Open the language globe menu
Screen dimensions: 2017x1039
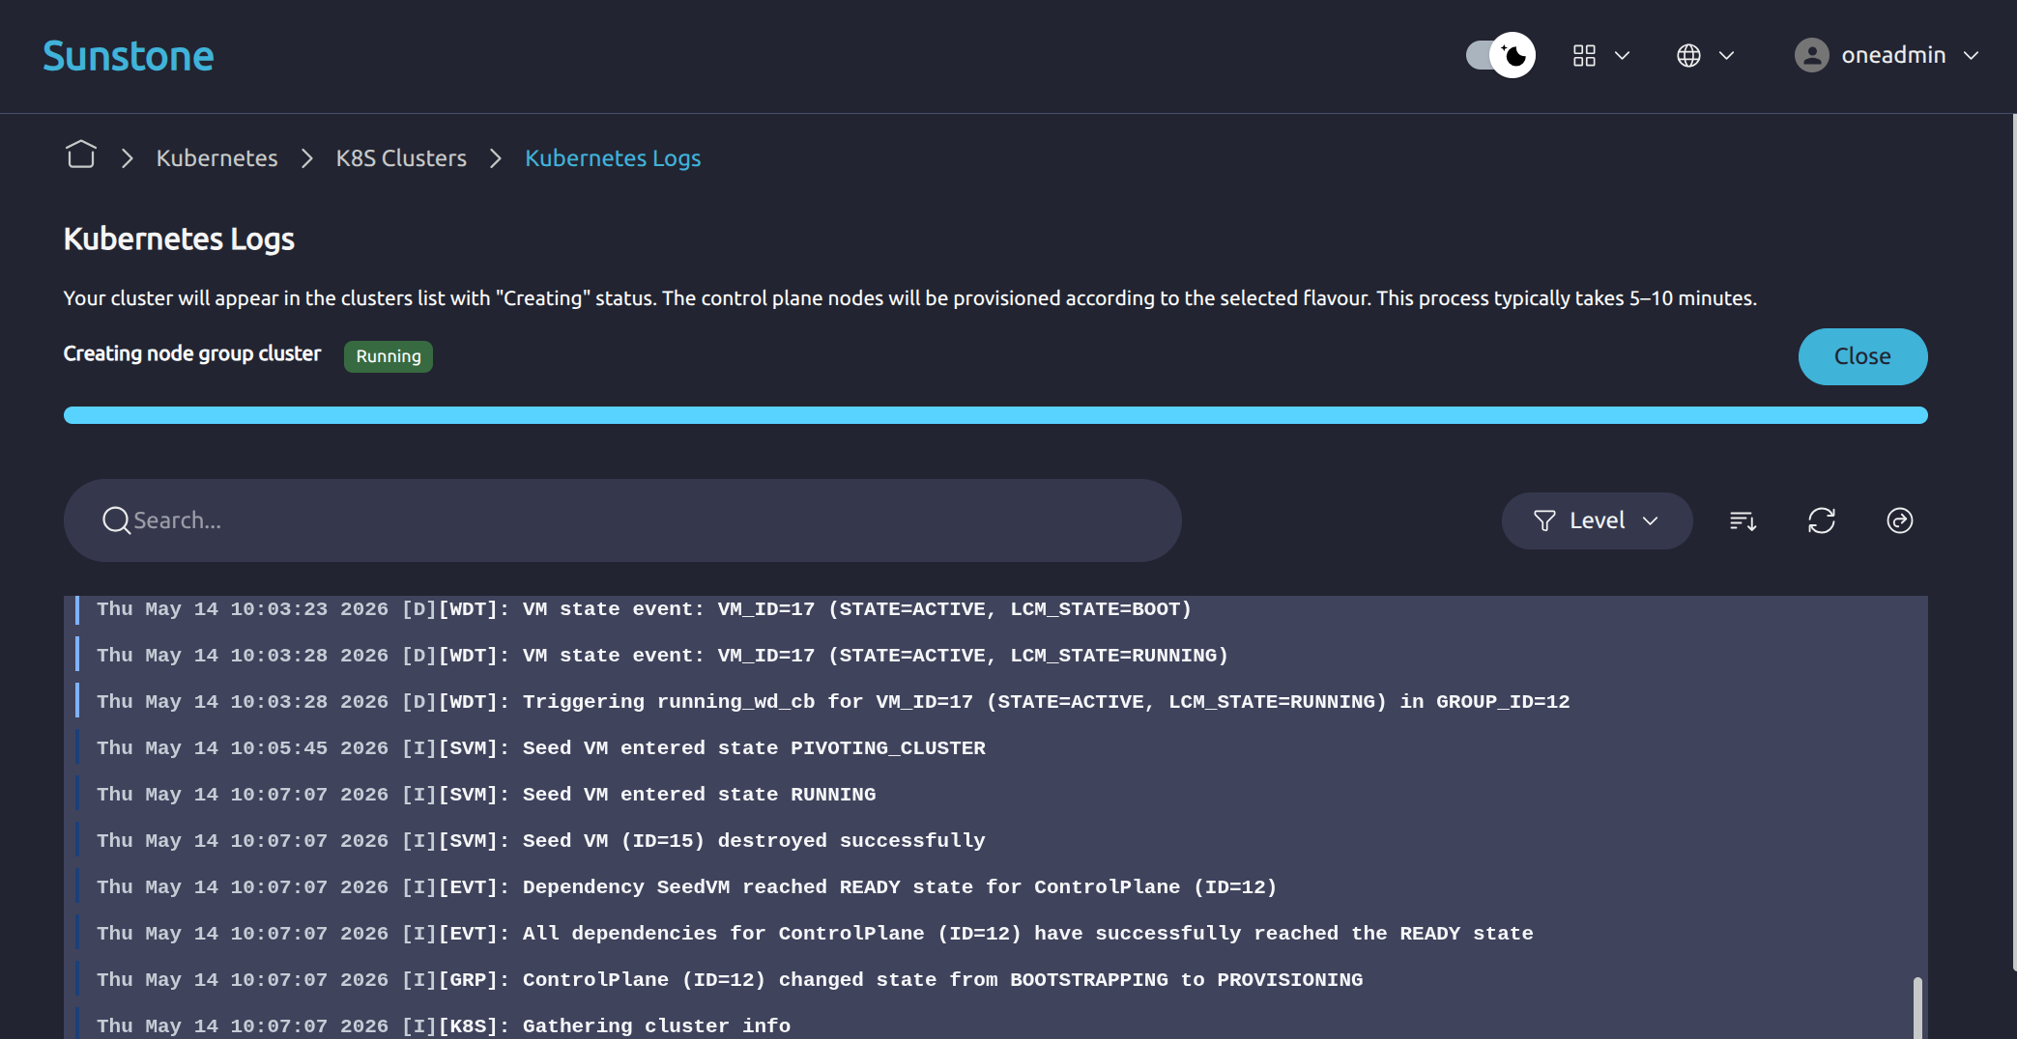coord(1688,56)
